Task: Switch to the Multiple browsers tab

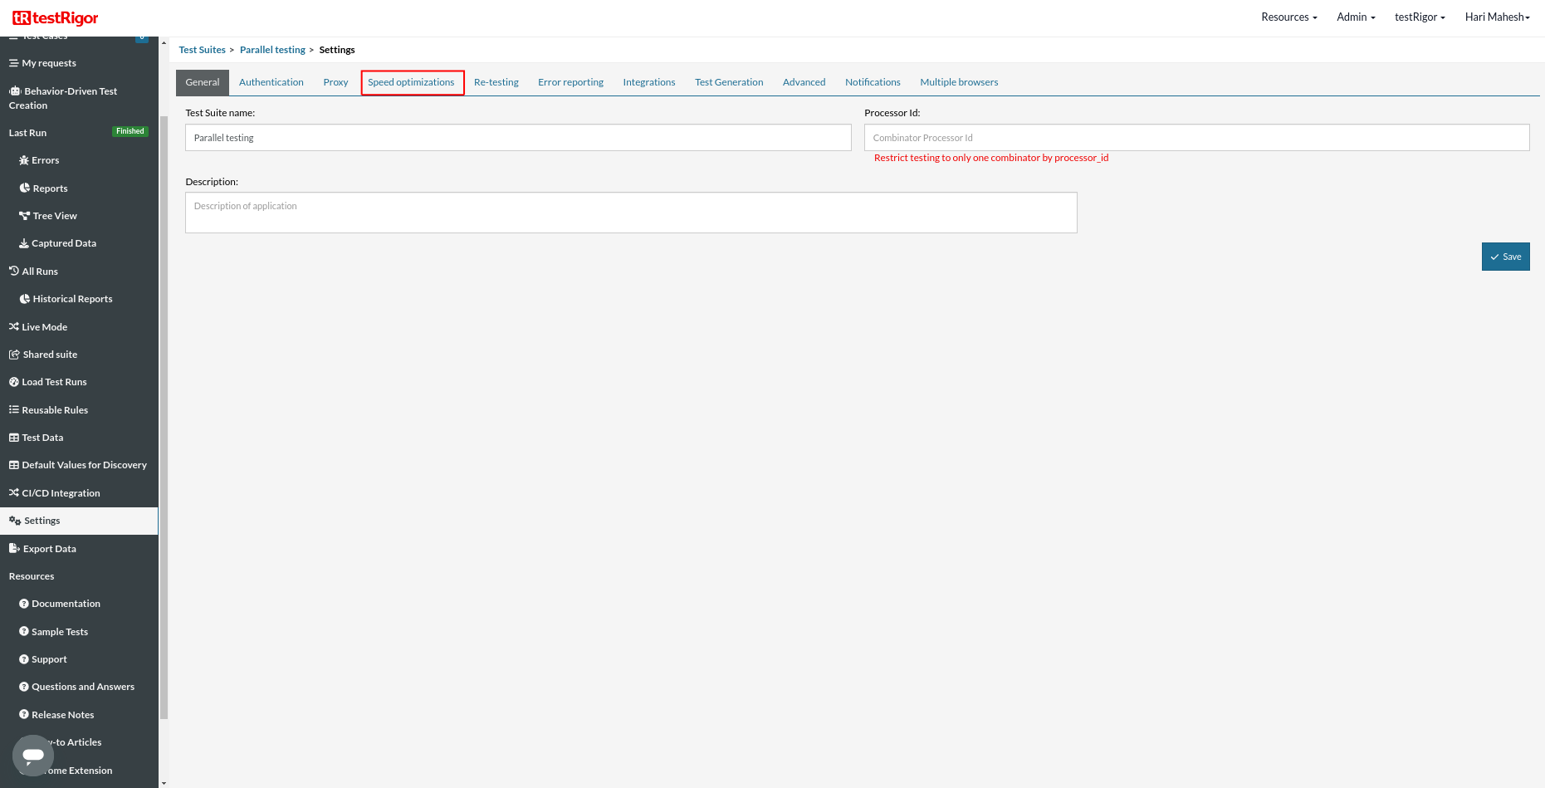Action: coord(959,82)
